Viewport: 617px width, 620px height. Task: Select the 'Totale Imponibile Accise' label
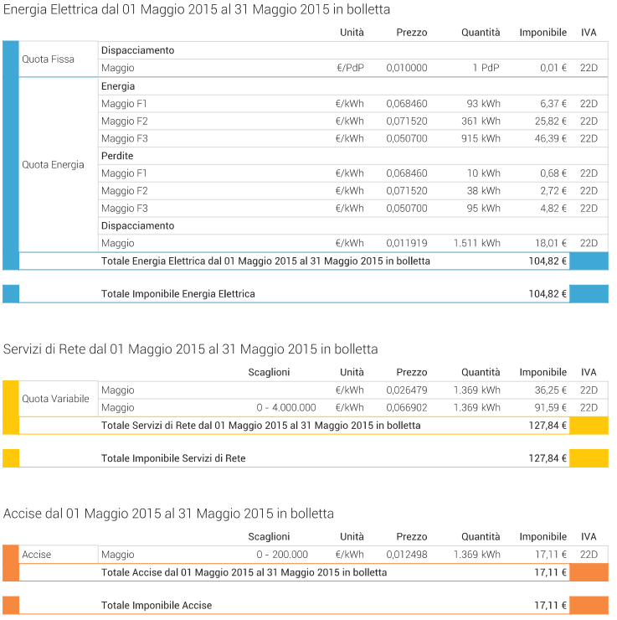(157, 606)
